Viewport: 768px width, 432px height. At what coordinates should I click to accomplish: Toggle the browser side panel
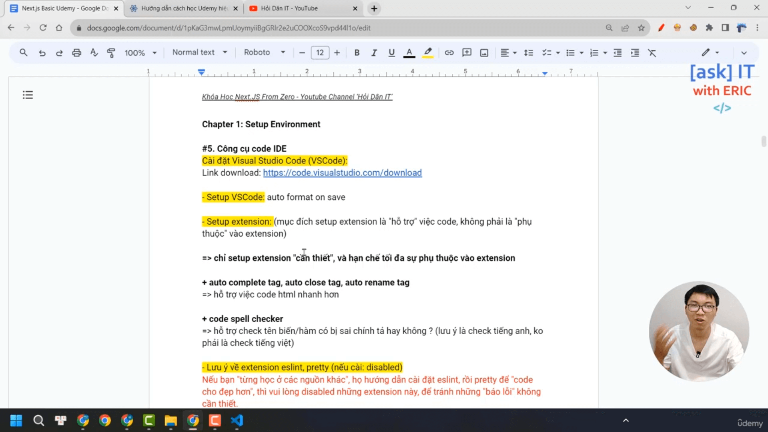click(x=725, y=28)
